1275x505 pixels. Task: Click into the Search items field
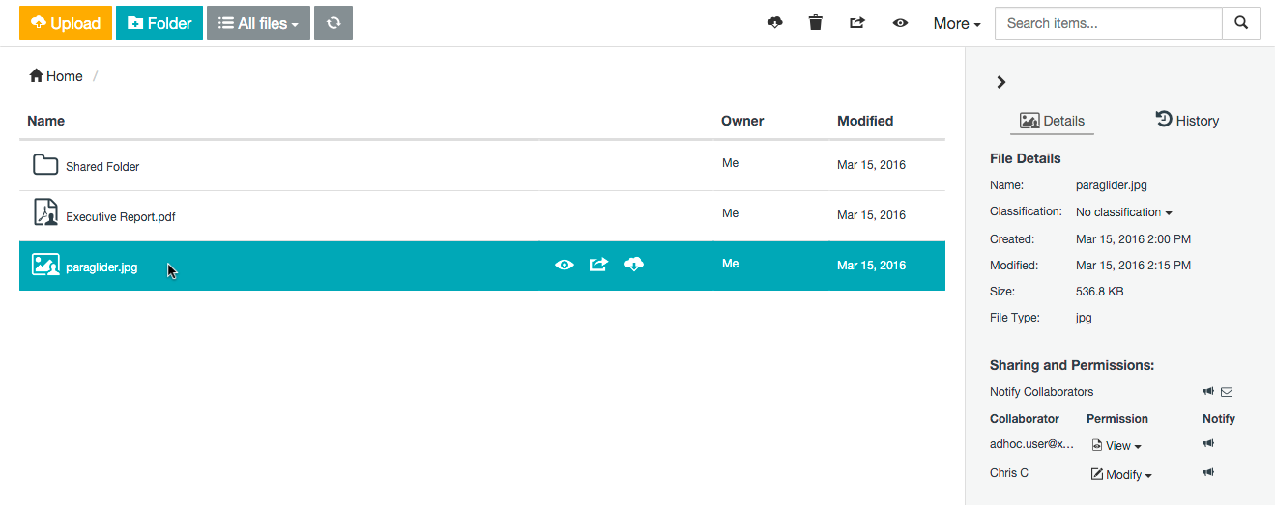click(x=1108, y=23)
